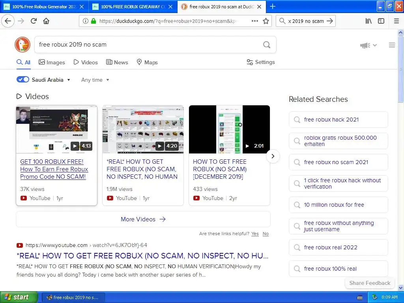Open *REAL* HOW TO GET FREE ROBUX result

point(142,256)
